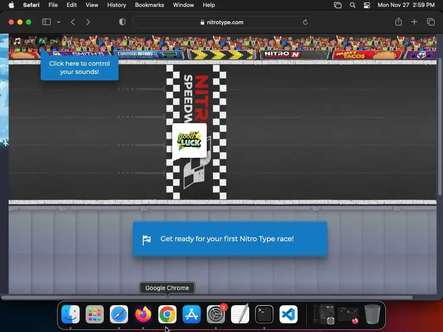Open the minimized Firefox window thumbnail in the Dock
The width and height of the screenshot is (443, 332).
click(x=348, y=315)
